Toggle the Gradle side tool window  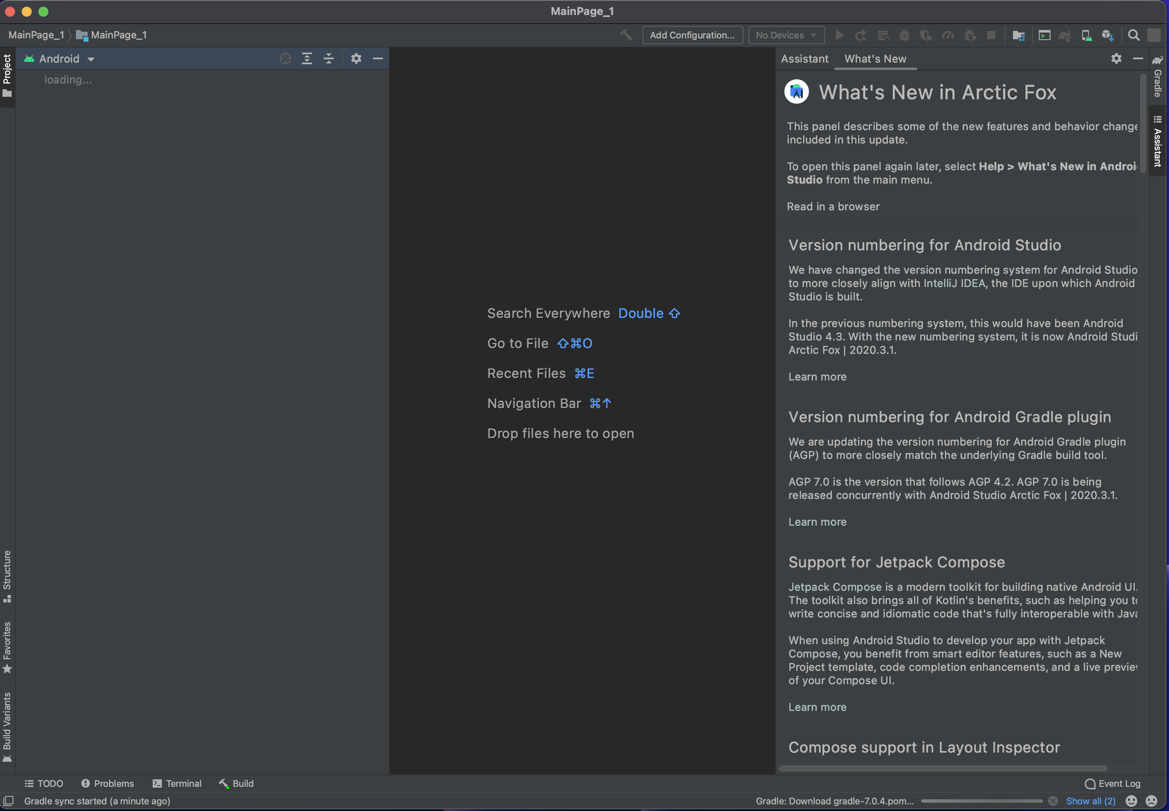click(x=1158, y=77)
